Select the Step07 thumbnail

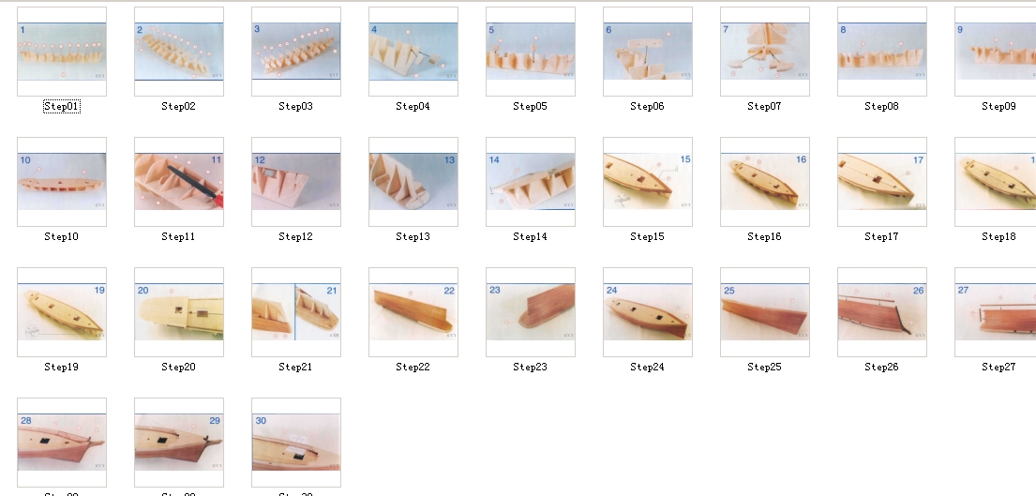point(764,52)
